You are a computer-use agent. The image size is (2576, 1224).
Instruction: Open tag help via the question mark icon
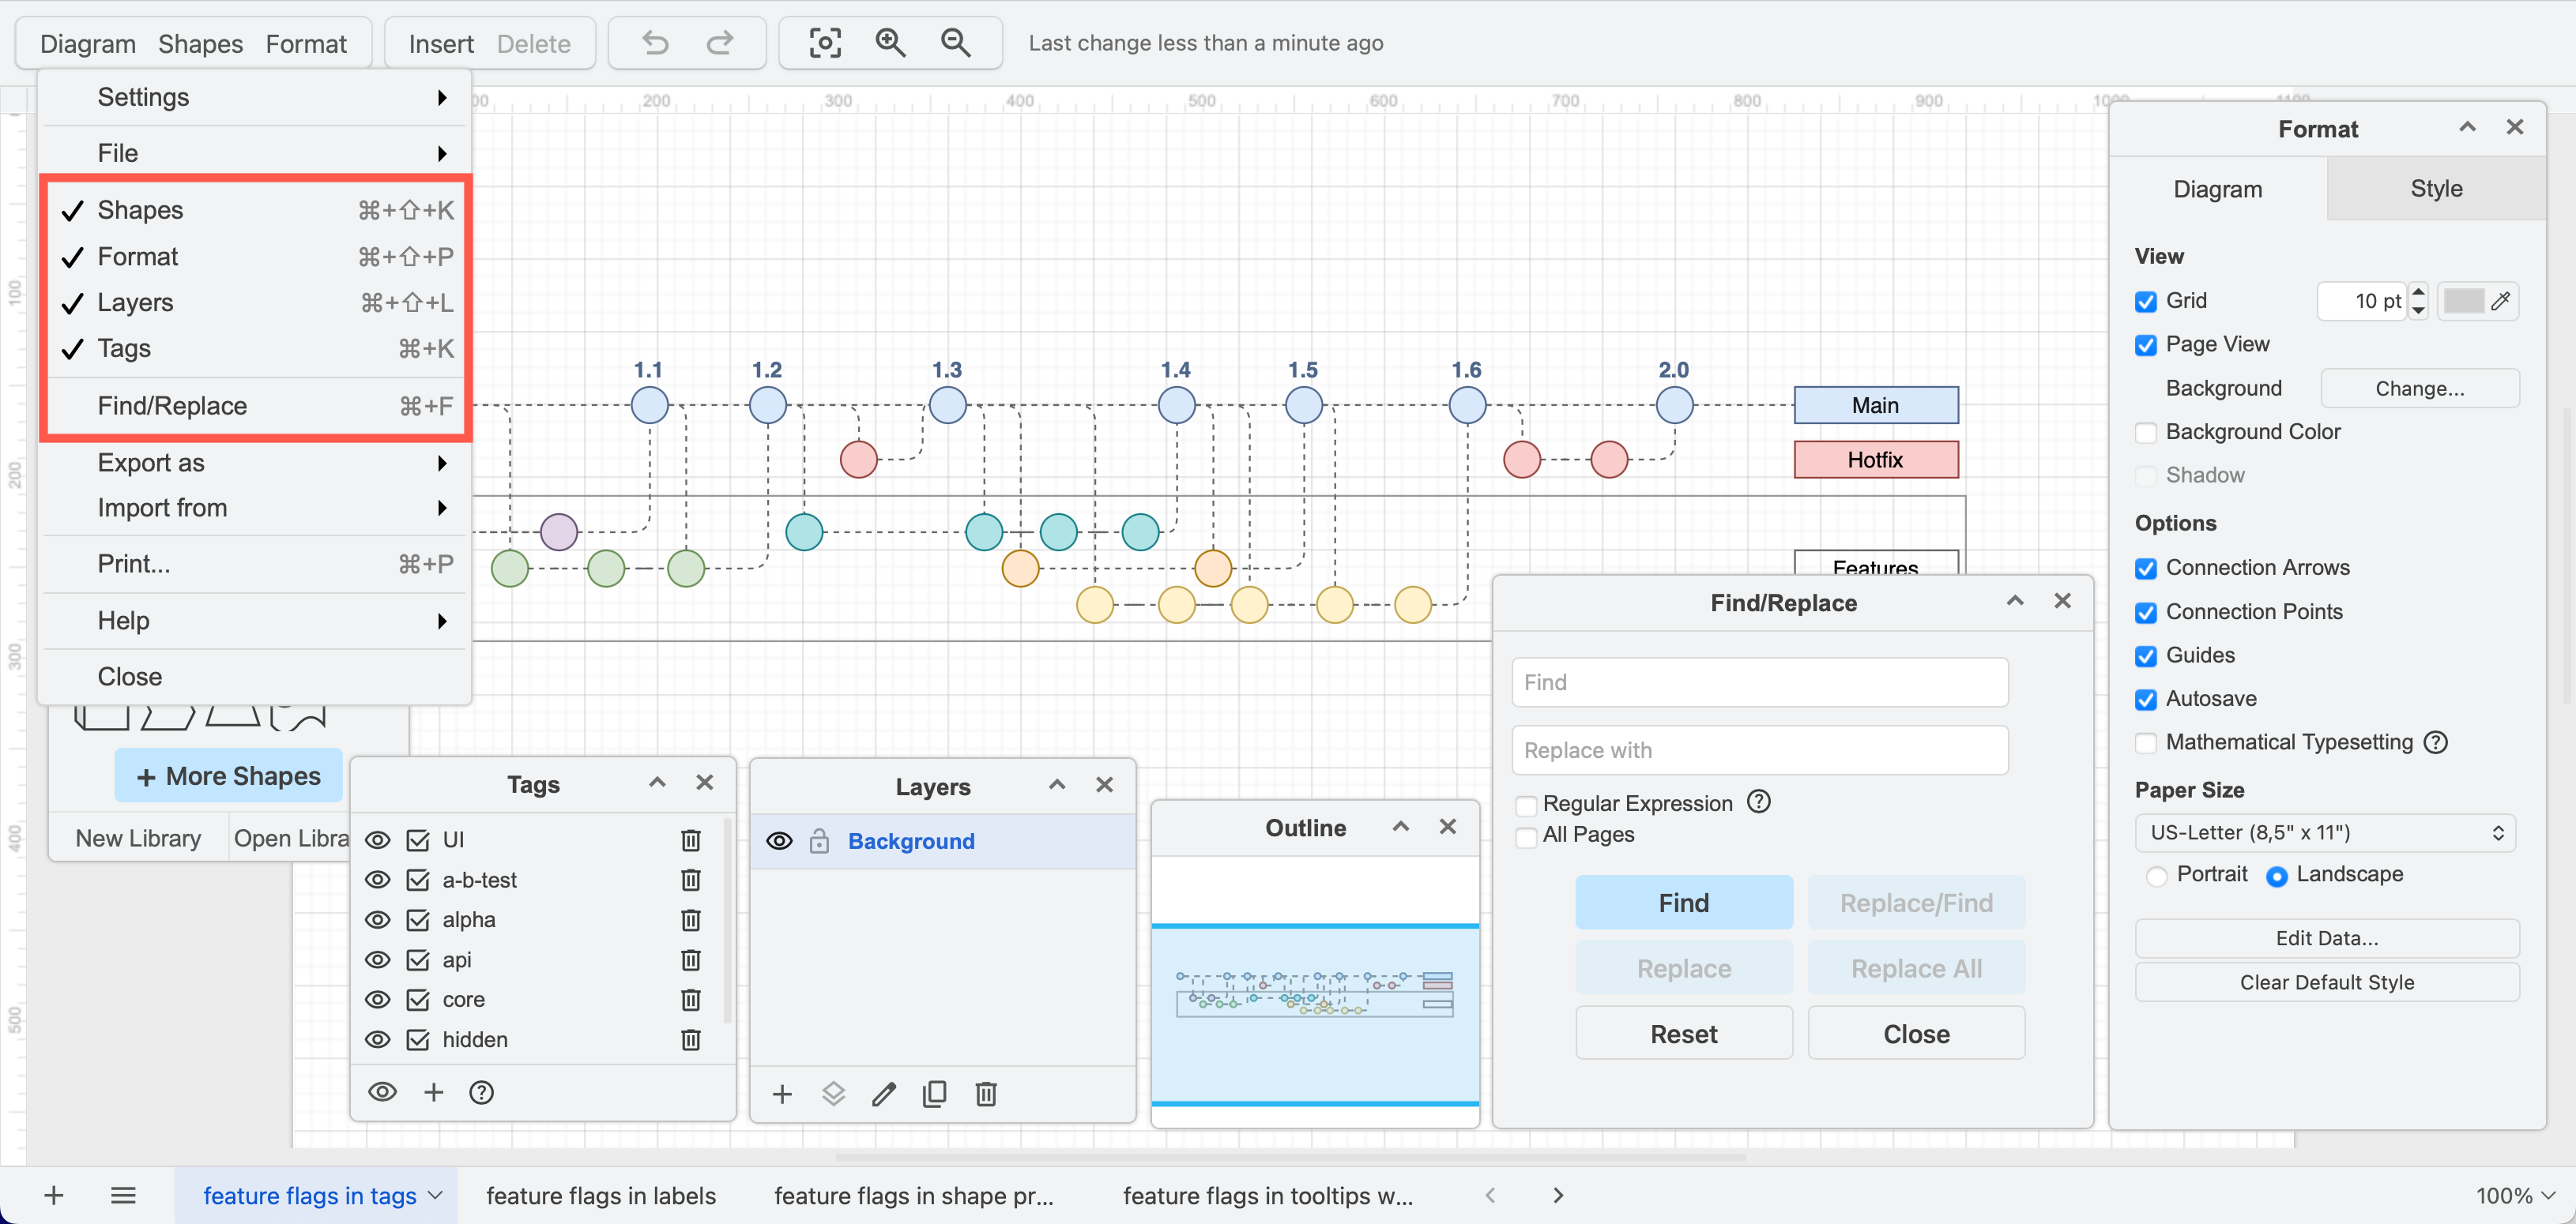[x=482, y=1092]
